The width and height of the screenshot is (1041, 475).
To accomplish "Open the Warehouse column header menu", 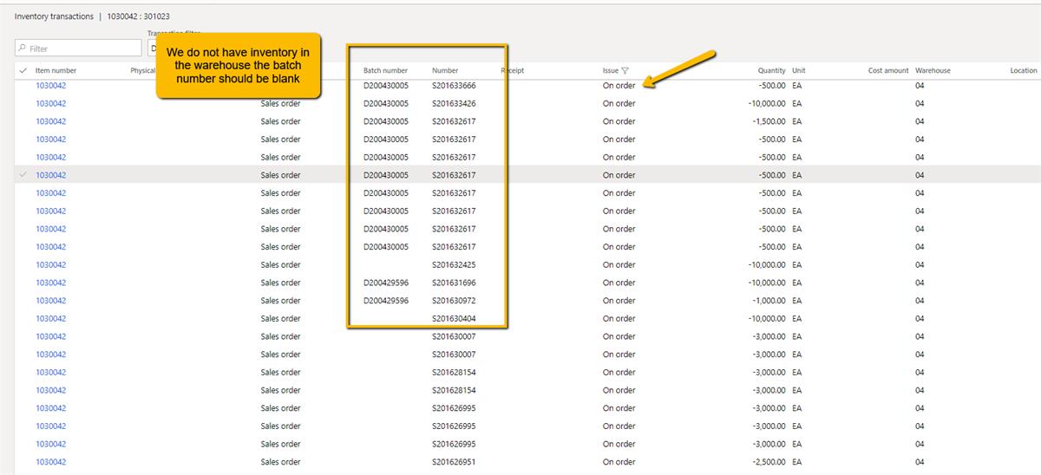I will 933,70.
